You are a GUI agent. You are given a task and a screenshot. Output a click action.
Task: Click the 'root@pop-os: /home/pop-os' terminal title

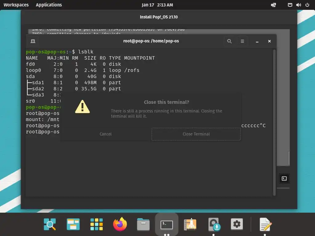pos(151,41)
